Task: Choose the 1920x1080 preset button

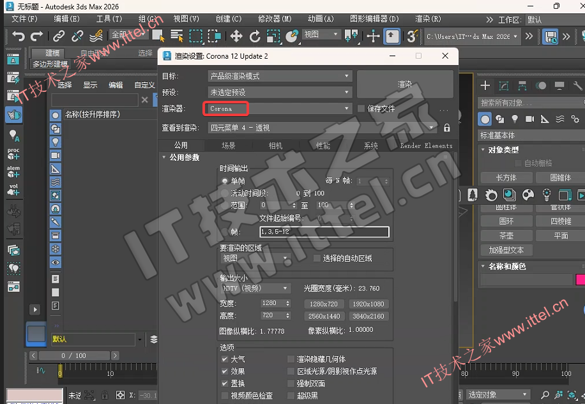Action: tap(368, 304)
